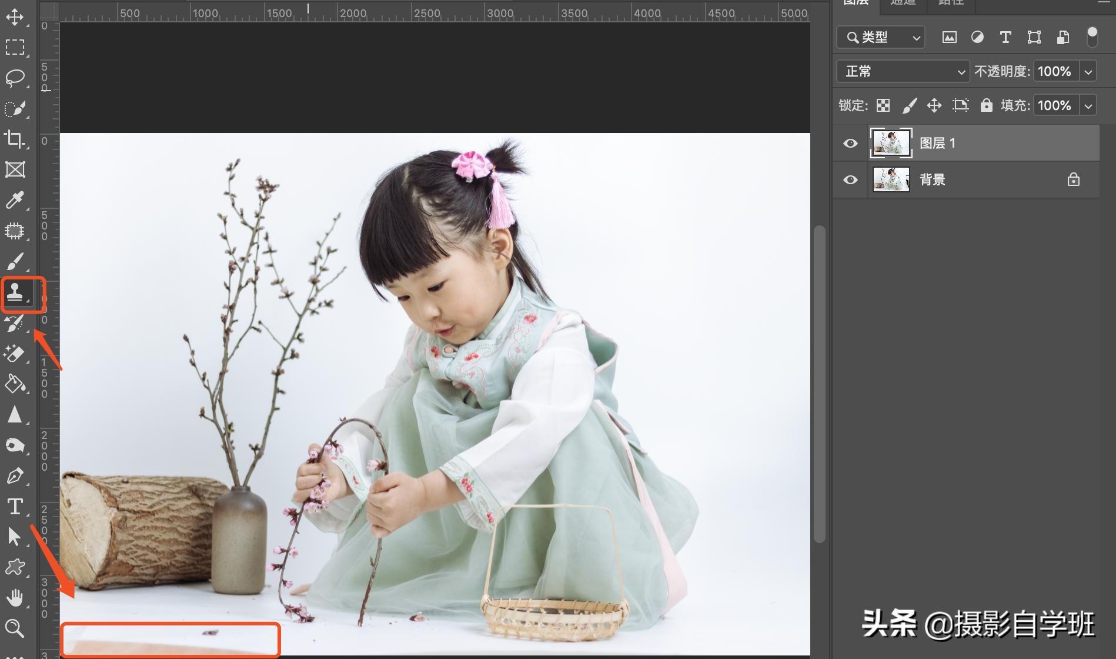Toggle visibility of 背景 layer
This screenshot has height=659, width=1116.
[850, 180]
